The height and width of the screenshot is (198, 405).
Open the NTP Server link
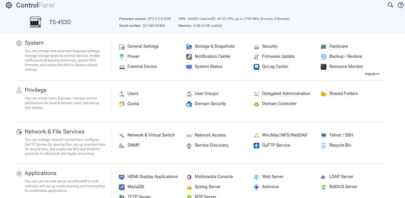[x=205, y=196]
